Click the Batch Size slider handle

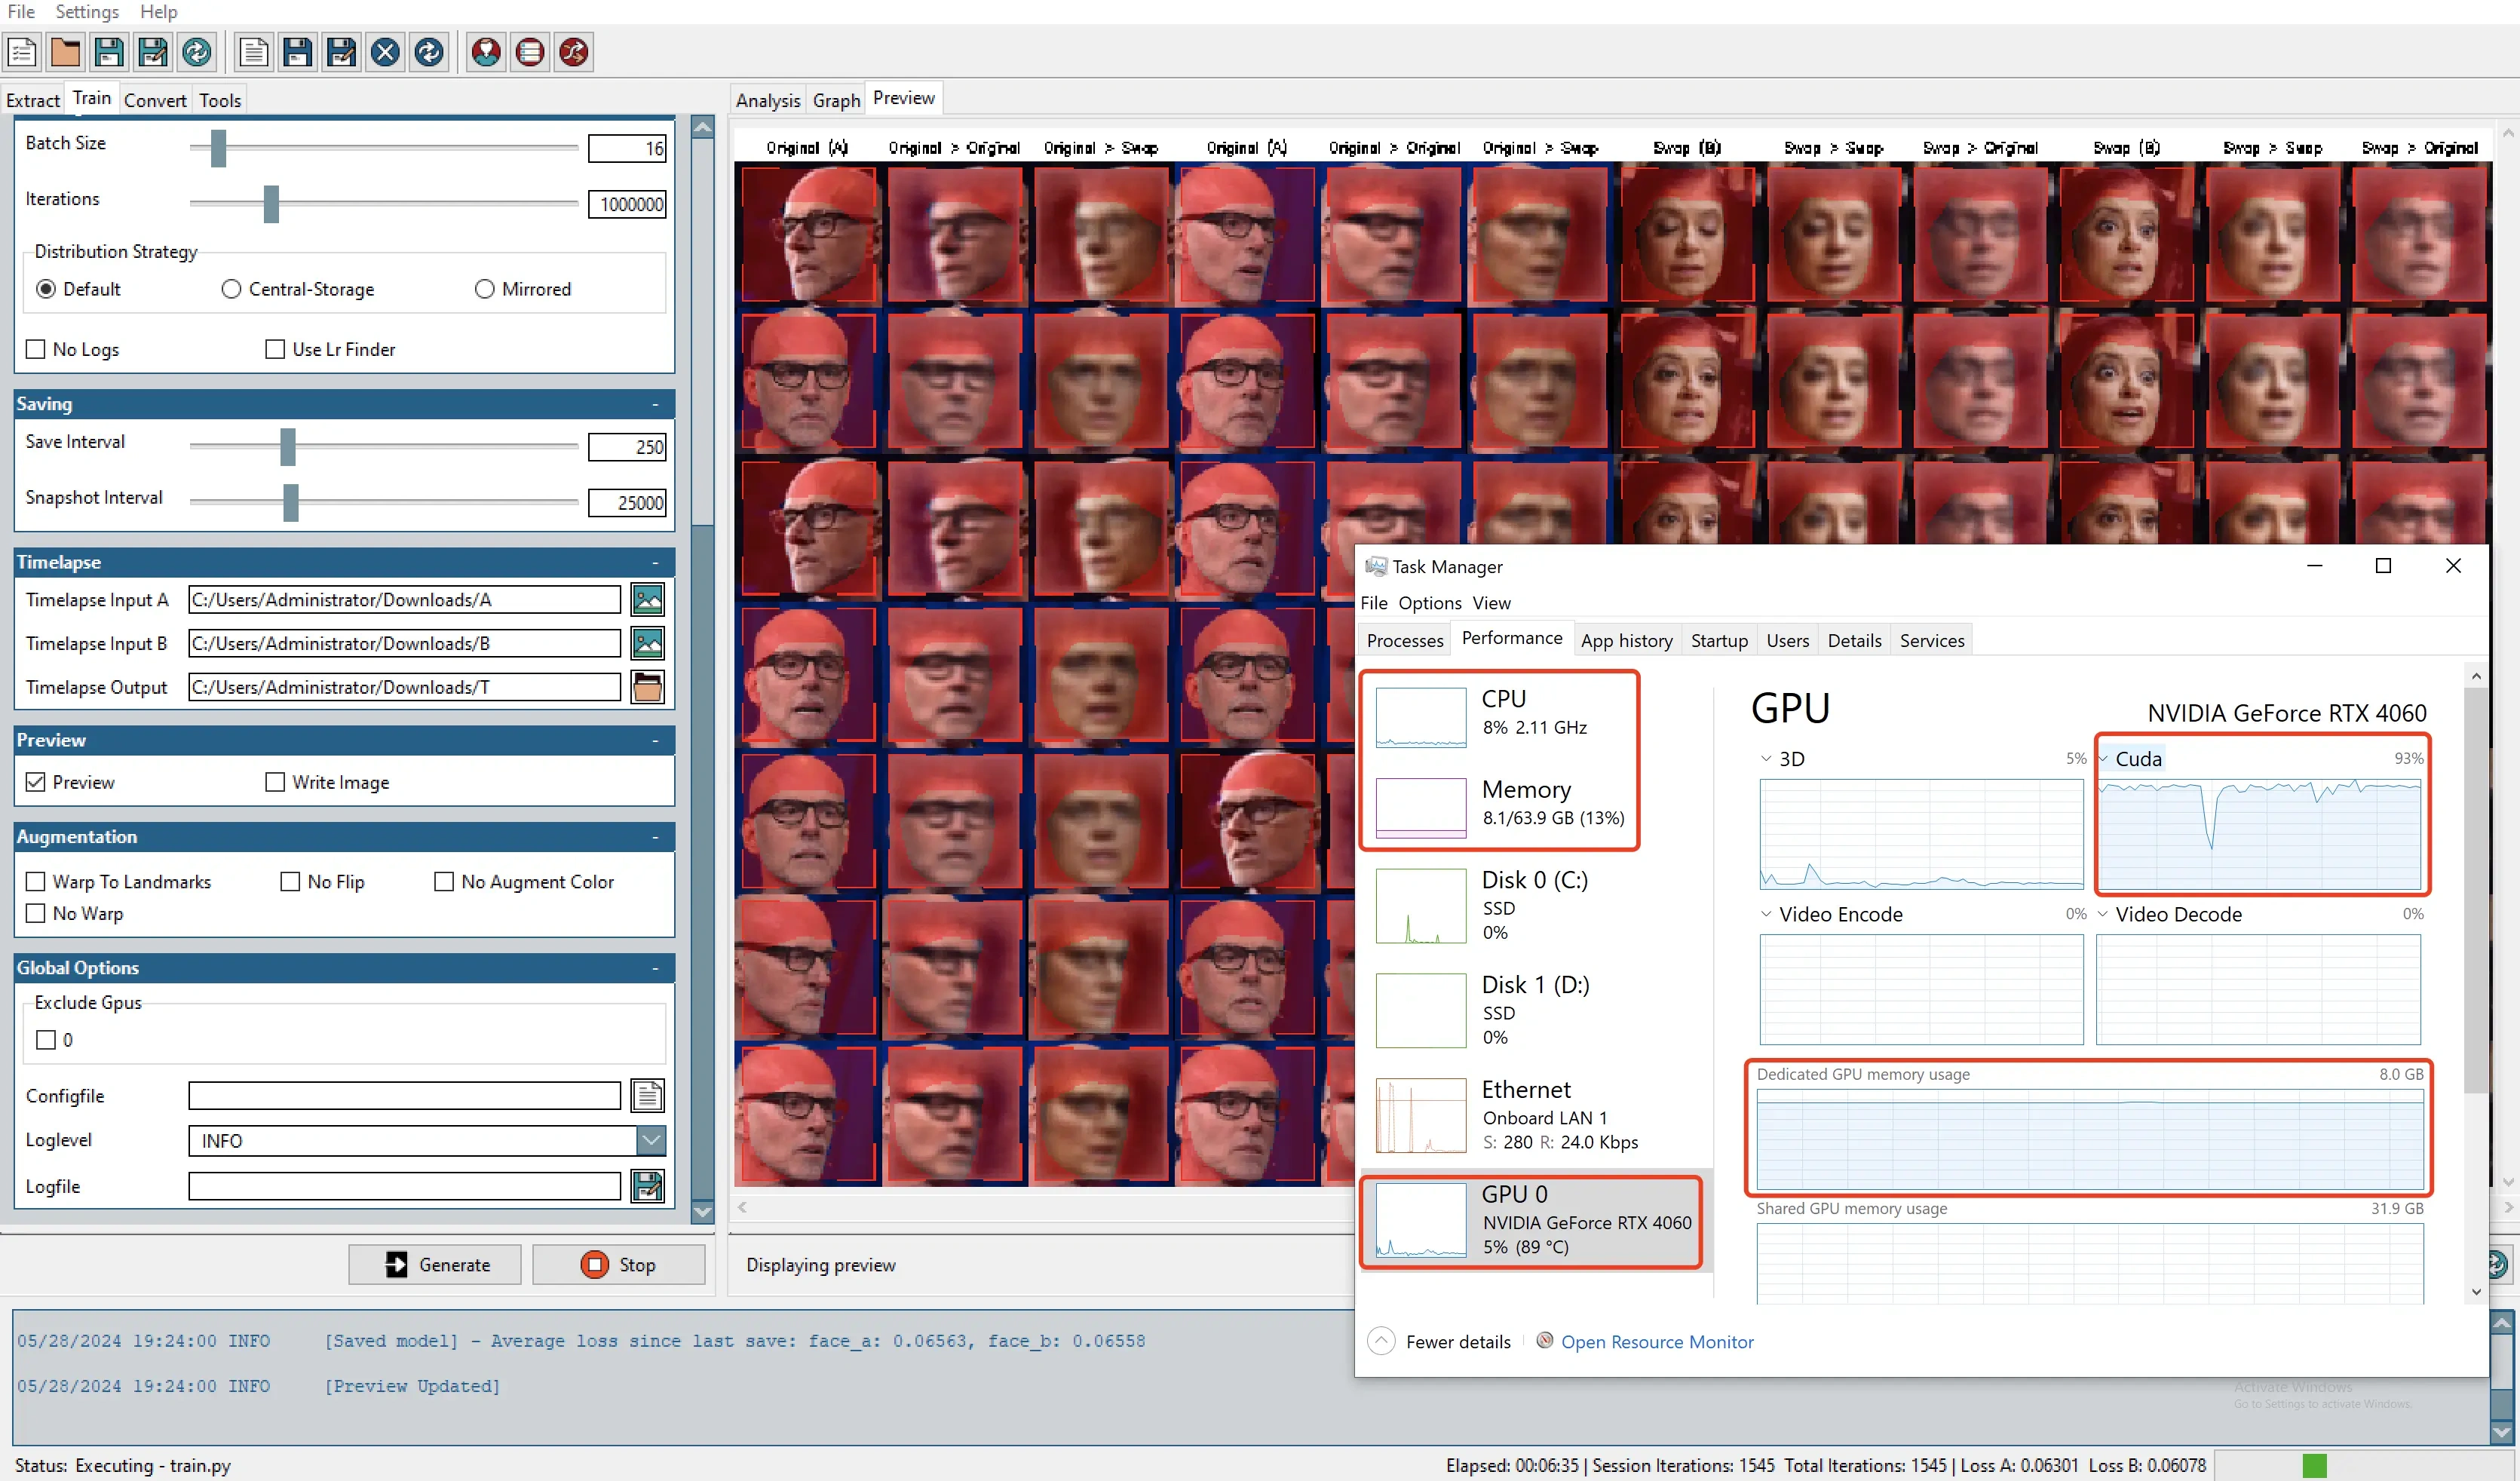[218, 148]
